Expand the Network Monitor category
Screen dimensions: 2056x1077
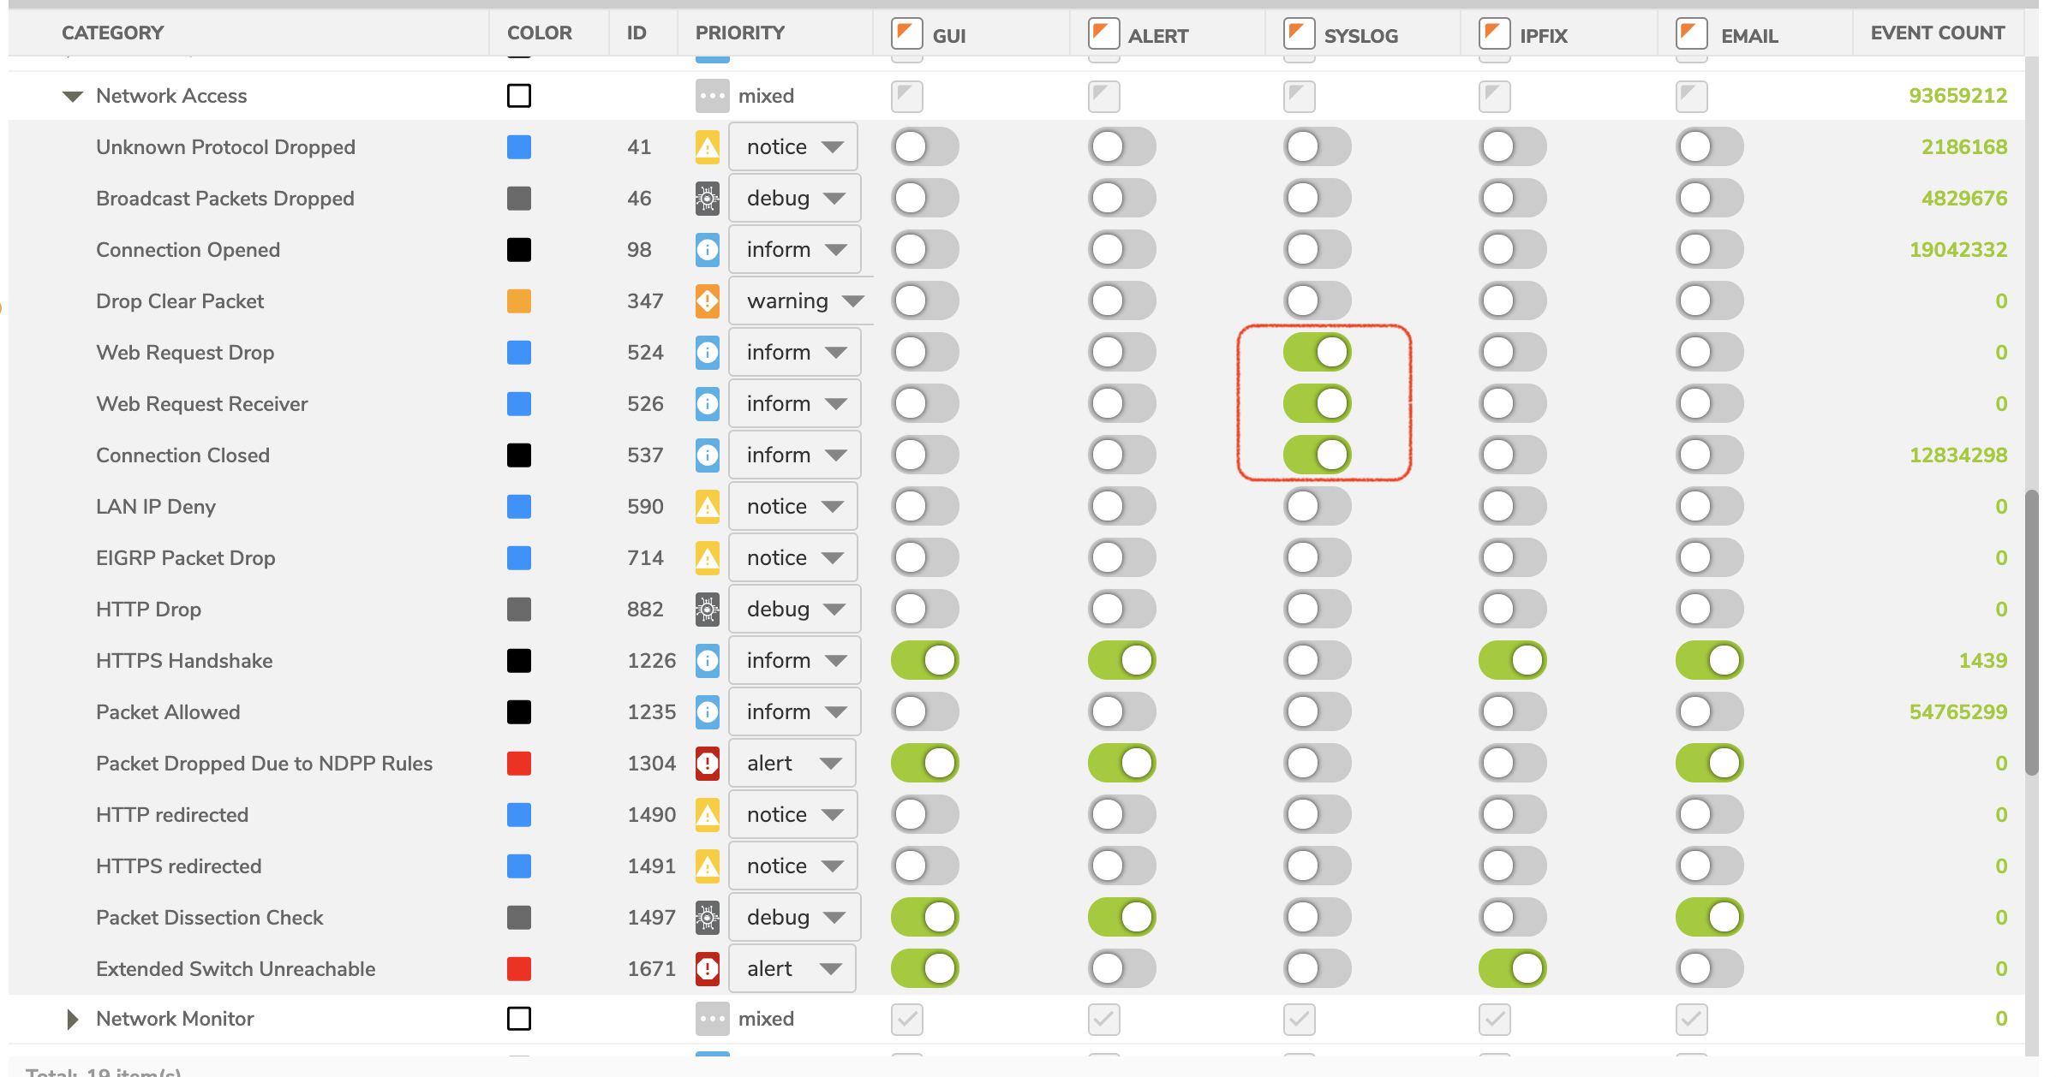tap(73, 1019)
